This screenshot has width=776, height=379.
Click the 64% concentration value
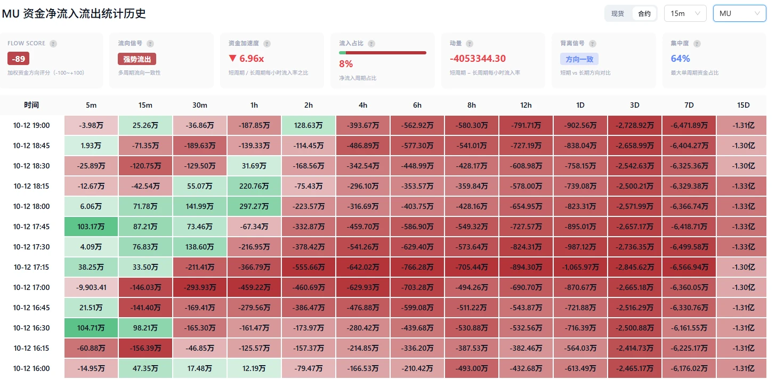680,59
